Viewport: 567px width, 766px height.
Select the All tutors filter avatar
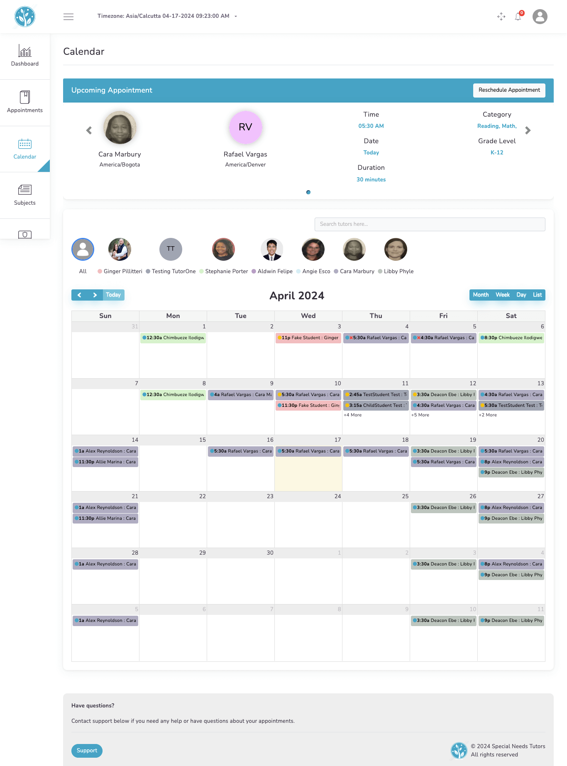pos(83,250)
